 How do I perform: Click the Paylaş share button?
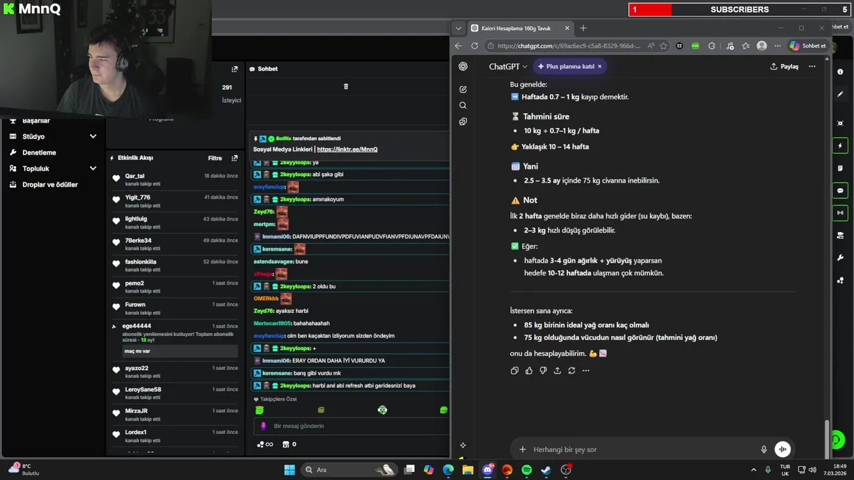(784, 67)
